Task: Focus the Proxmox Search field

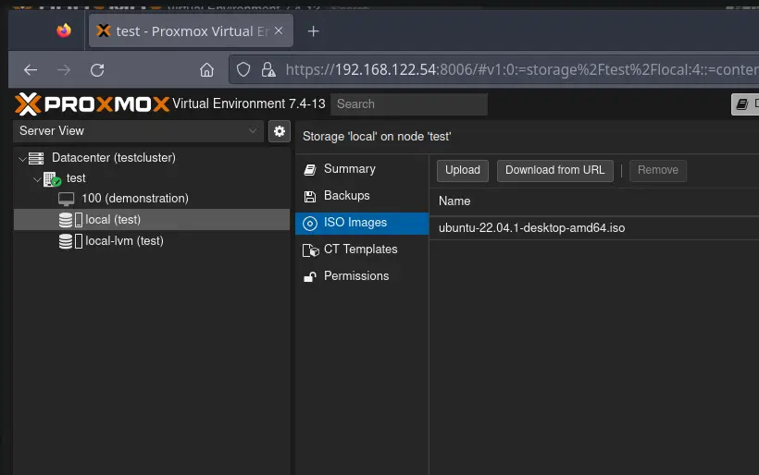Action: (x=408, y=104)
